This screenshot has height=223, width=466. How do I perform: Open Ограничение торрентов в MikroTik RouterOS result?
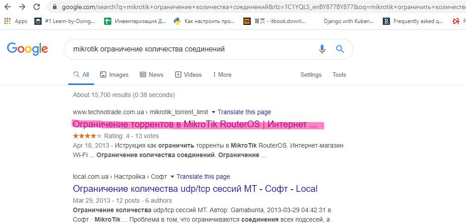(195, 125)
